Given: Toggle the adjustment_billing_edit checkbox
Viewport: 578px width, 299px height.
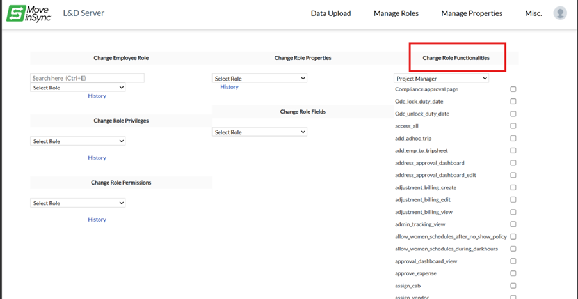Looking at the screenshot, I should coord(513,200).
